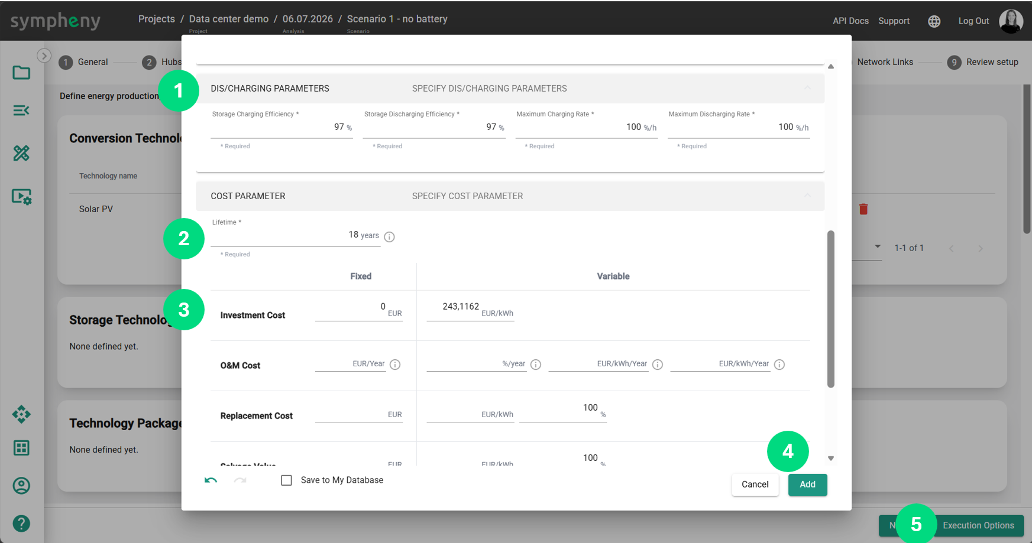Open the language globe icon
The height and width of the screenshot is (543, 1032).
click(x=934, y=21)
